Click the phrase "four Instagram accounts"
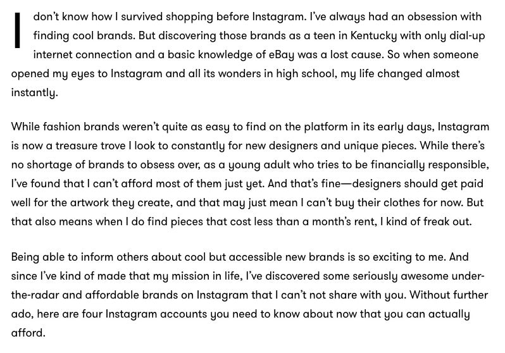The image size is (505, 353). 141,314
